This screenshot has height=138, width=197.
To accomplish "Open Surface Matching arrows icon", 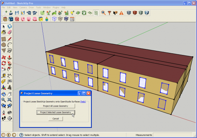I will (78, 13).
